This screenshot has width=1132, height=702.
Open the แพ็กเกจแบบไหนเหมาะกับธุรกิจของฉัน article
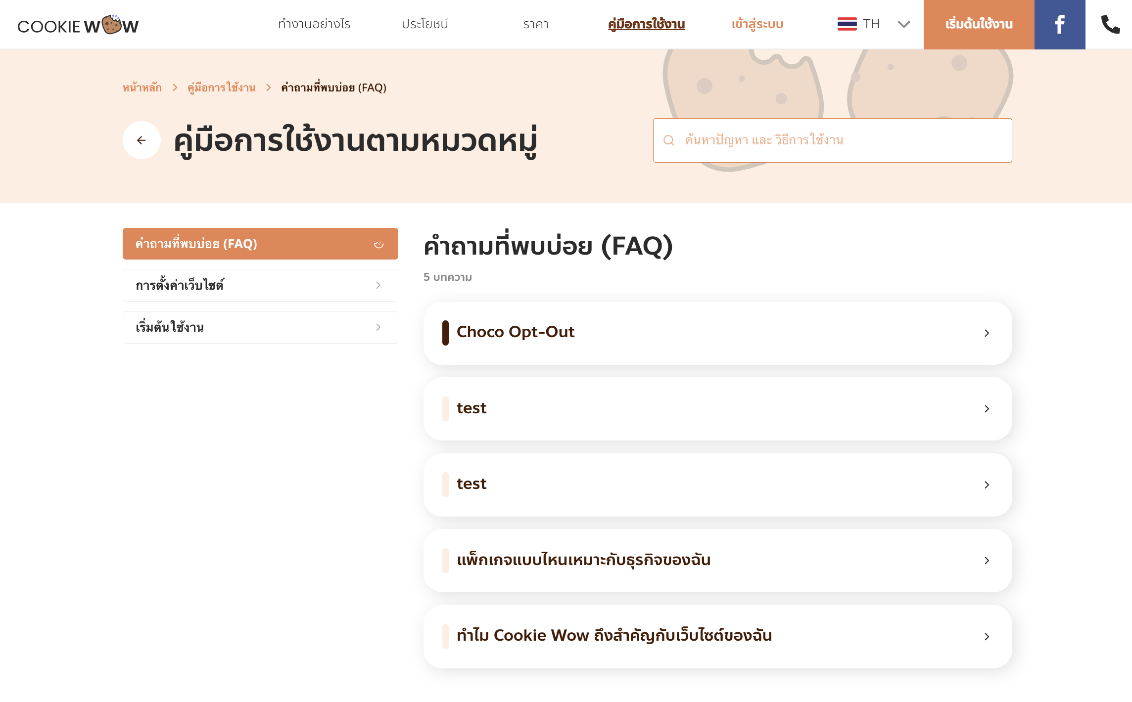click(717, 561)
